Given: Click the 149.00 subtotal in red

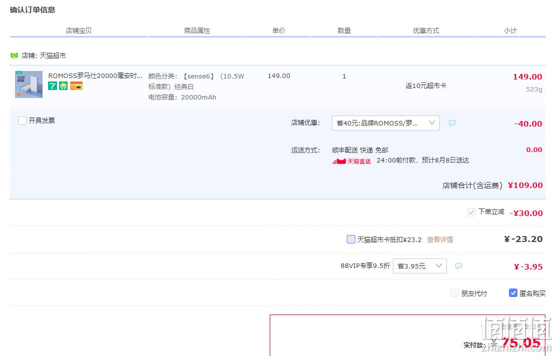Looking at the screenshot, I should tap(527, 77).
